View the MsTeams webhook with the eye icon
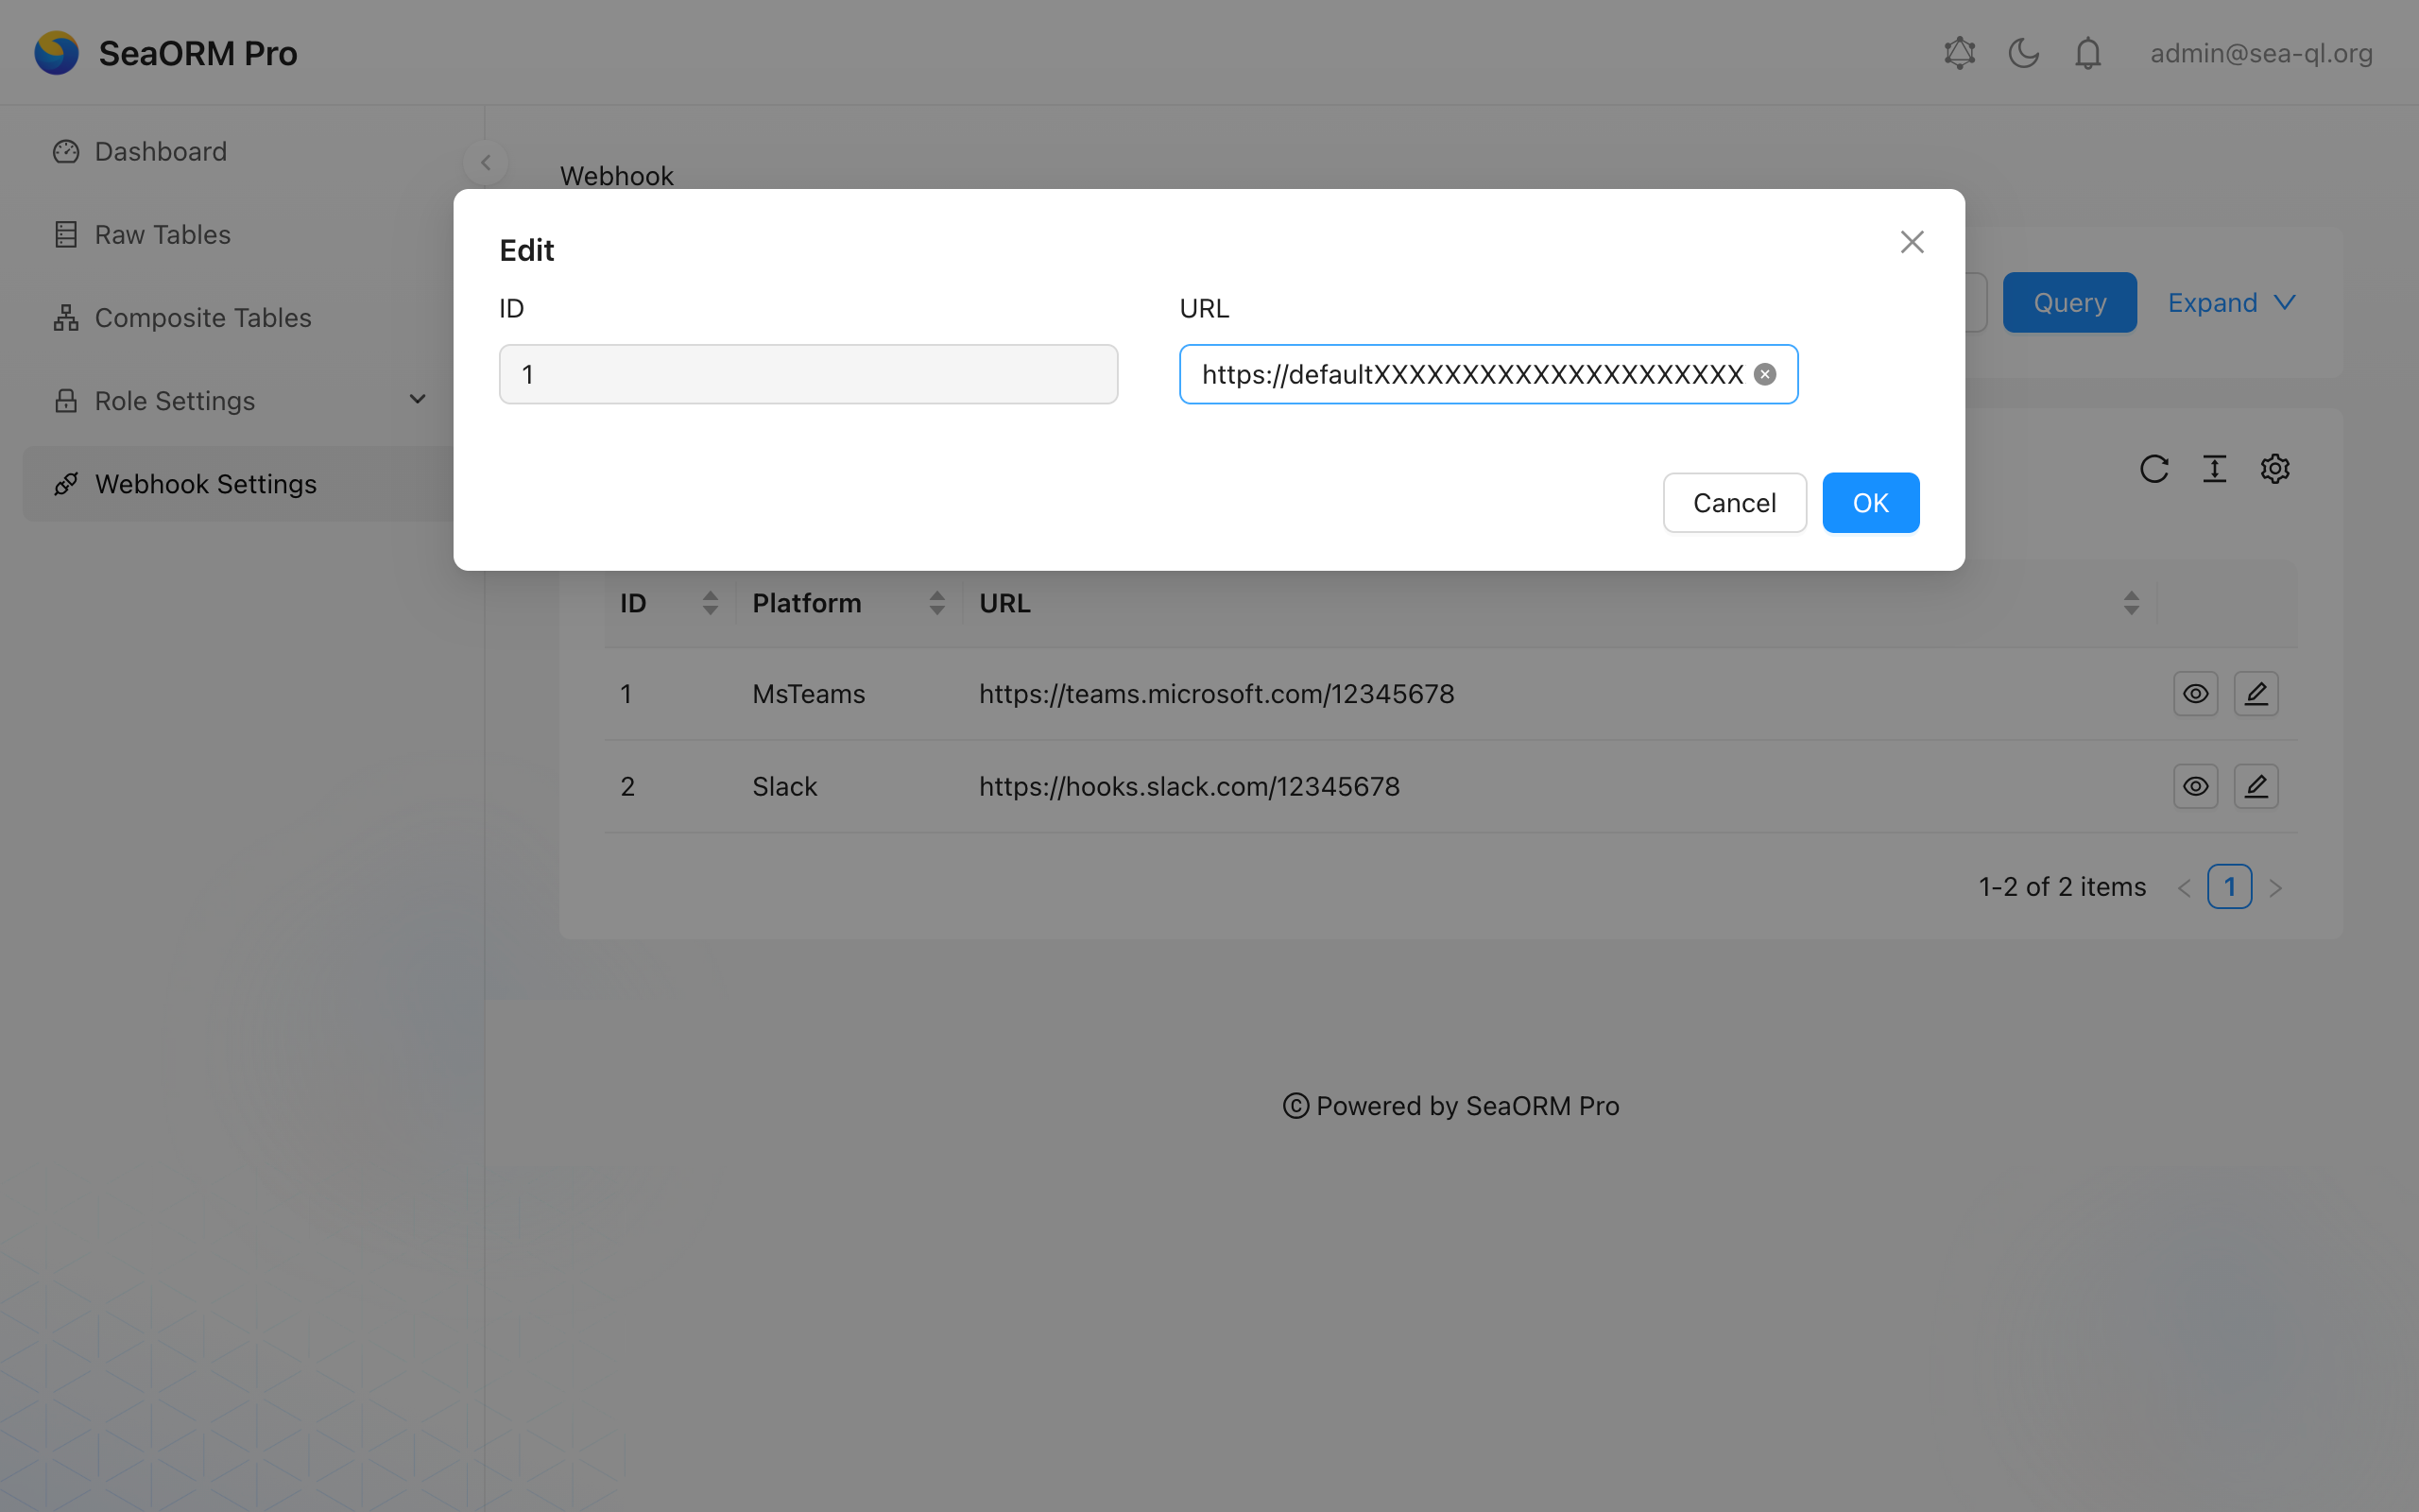The height and width of the screenshot is (1512, 2419). (2195, 694)
